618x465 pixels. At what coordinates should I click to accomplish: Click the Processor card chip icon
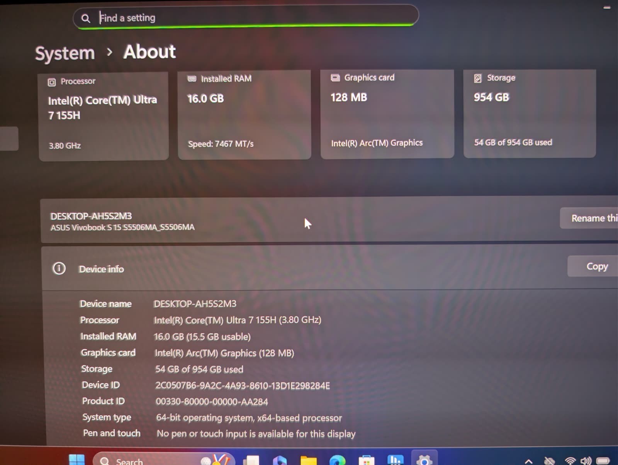(52, 82)
